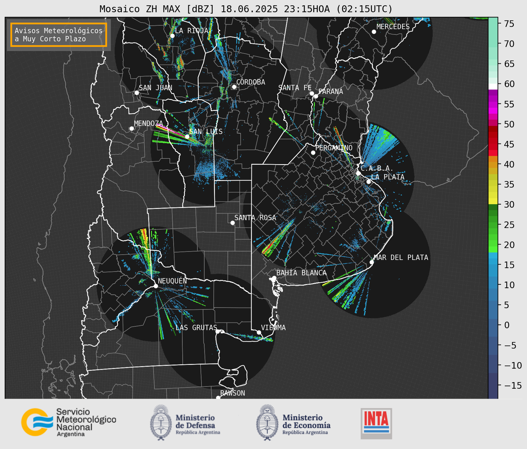Click the Ministerio de Economía emblem
The width and height of the screenshot is (527, 449).
coord(267,422)
